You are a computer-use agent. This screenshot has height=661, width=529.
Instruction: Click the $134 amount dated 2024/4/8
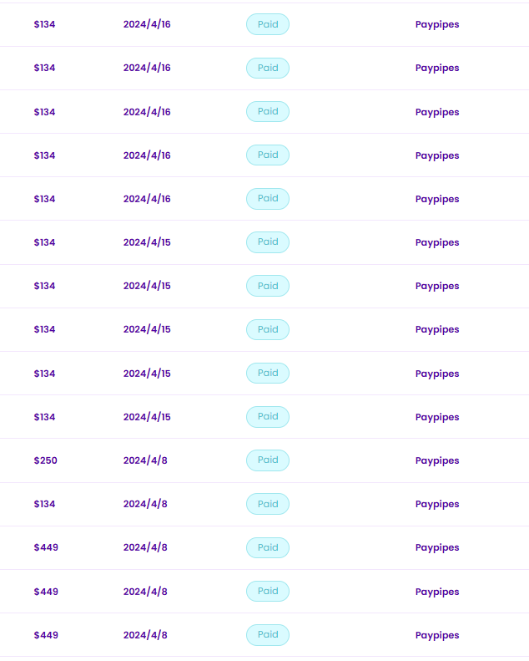click(x=44, y=504)
